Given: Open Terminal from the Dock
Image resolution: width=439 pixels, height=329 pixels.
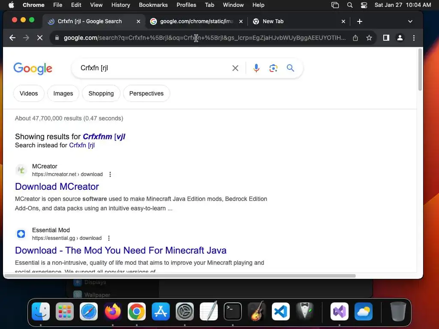Looking at the screenshot, I should 233,311.
